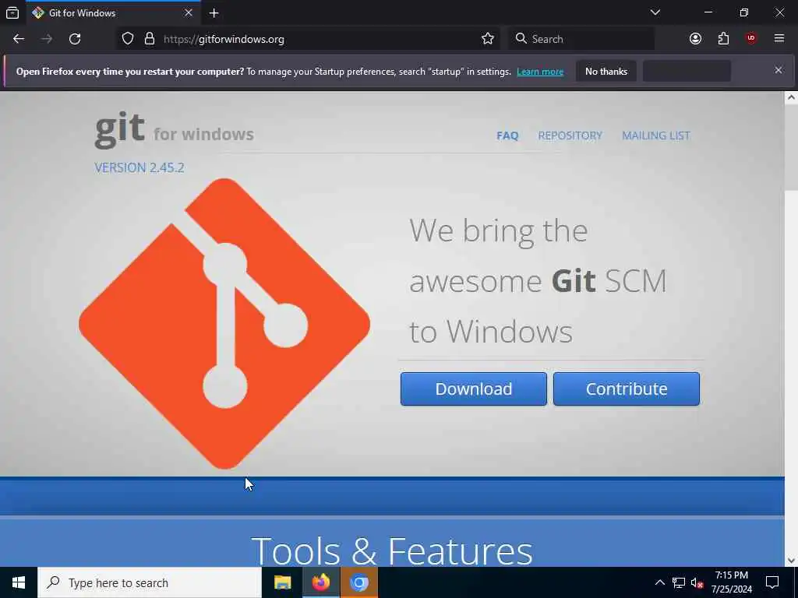
Task: Open File Explorer from the taskbar
Action: coord(282,582)
